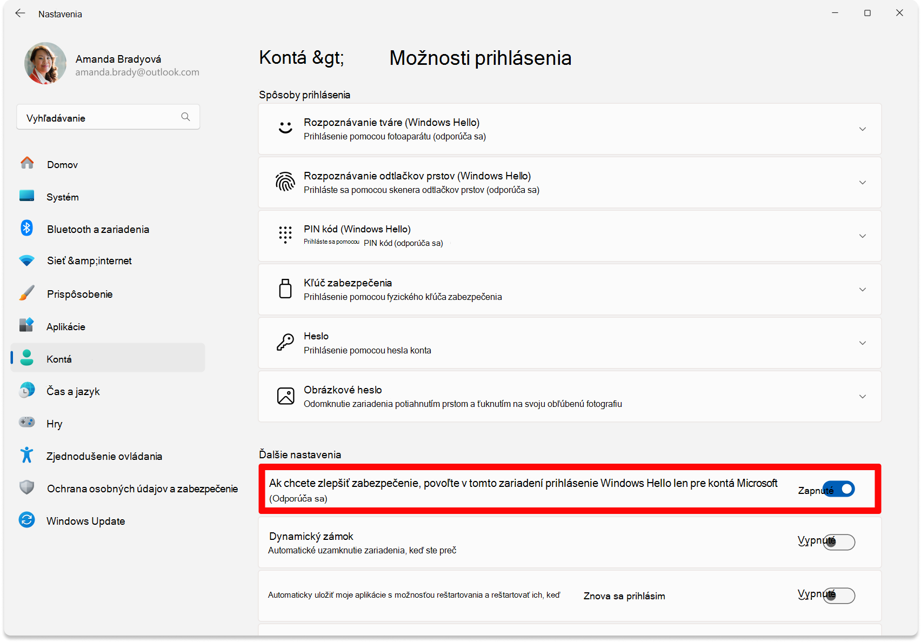Image resolution: width=921 pixels, height=642 pixels.
Task: Open Prispôsobenie settings
Action: [x=108, y=294]
